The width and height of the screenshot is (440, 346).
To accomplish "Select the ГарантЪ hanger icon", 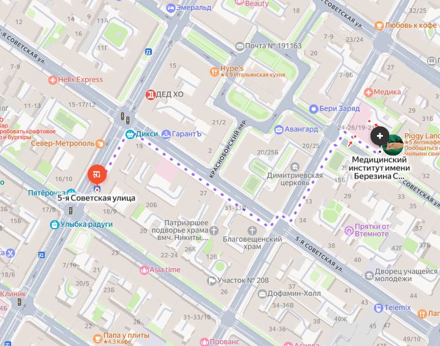I will pos(166,134).
